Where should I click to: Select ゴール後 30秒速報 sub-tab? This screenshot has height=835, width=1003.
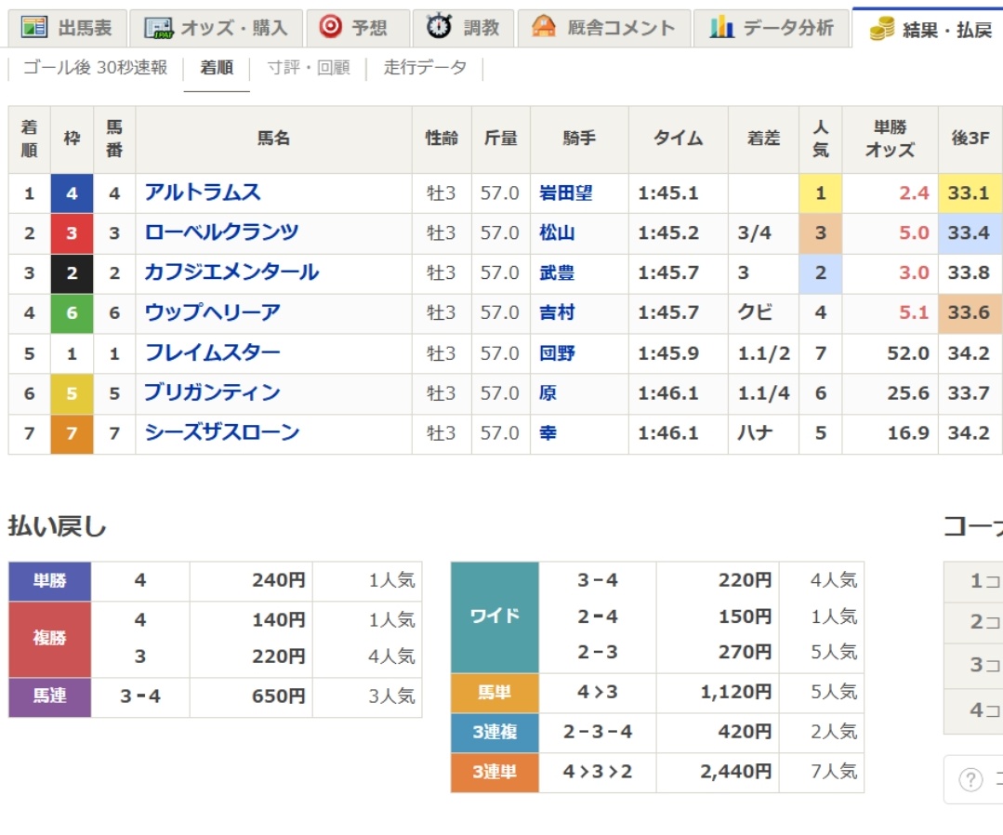[96, 67]
